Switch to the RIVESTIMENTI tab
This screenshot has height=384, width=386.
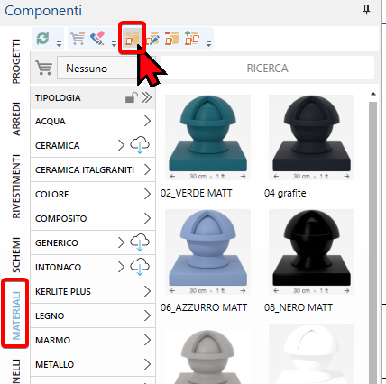pos(15,187)
